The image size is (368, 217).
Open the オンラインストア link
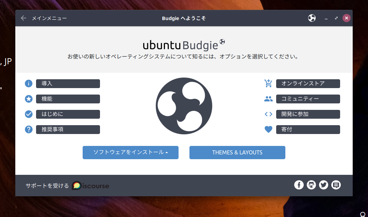[x=308, y=84]
